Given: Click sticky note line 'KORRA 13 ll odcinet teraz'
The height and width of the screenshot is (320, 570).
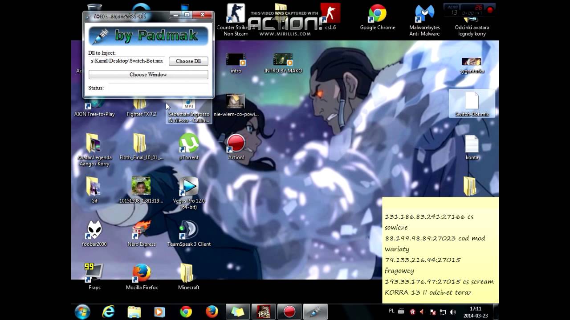Looking at the screenshot, I should [x=428, y=292].
